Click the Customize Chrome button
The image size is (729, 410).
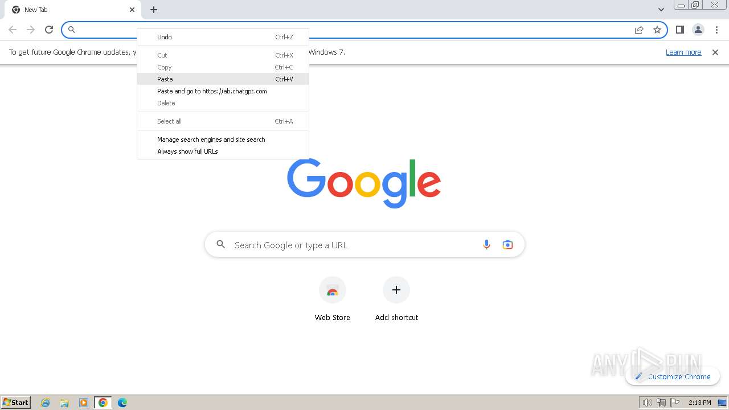[x=673, y=376]
